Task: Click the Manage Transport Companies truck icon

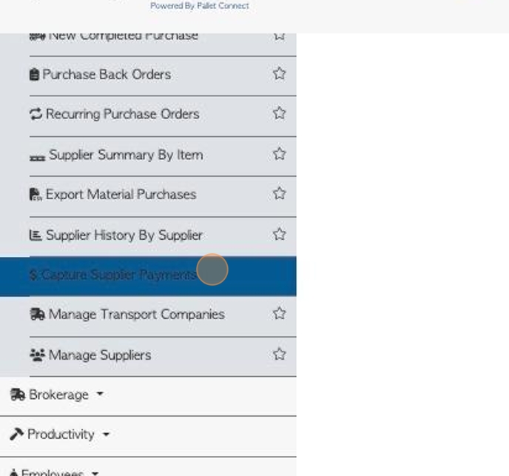Action: (x=37, y=314)
